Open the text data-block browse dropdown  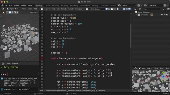(87, 9)
